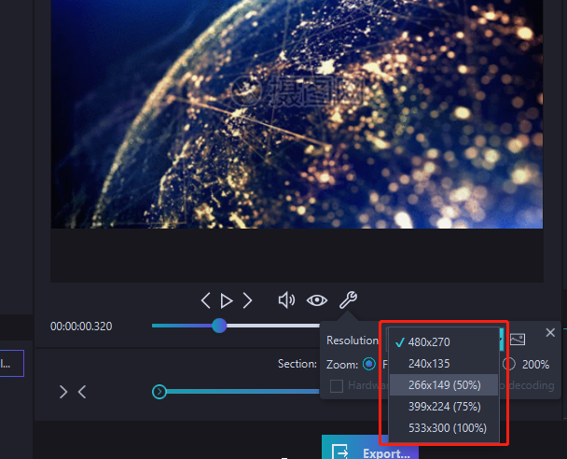
Task: Click the section range bar
Action: point(242,391)
